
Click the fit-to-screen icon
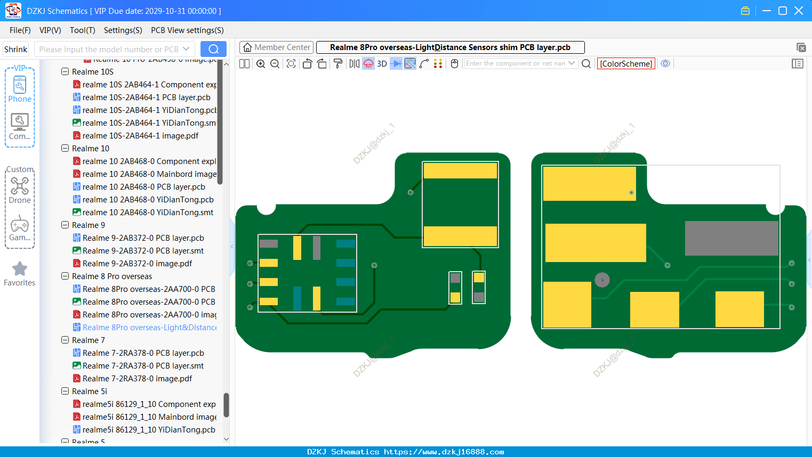tap(291, 63)
